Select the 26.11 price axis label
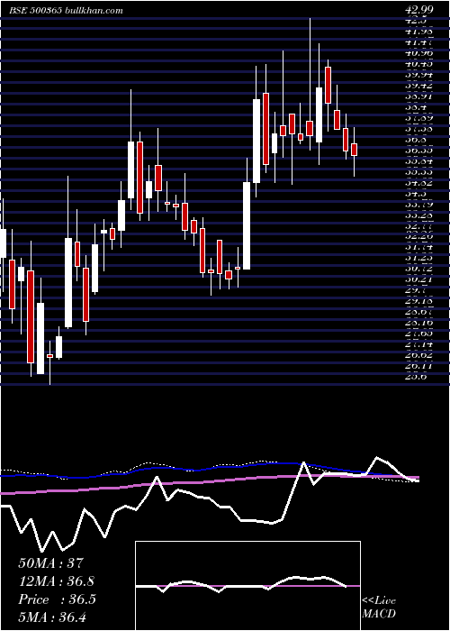This screenshot has width=450, height=631. [418, 366]
